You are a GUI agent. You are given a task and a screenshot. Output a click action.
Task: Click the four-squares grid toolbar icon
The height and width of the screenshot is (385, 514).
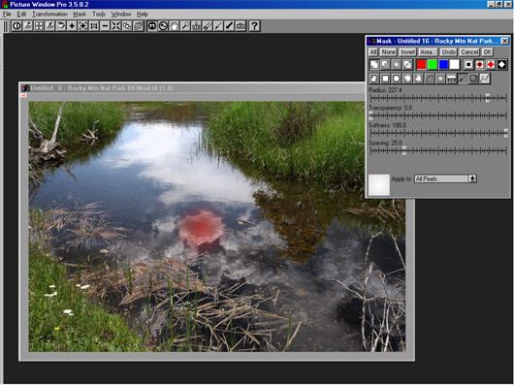coord(39,26)
